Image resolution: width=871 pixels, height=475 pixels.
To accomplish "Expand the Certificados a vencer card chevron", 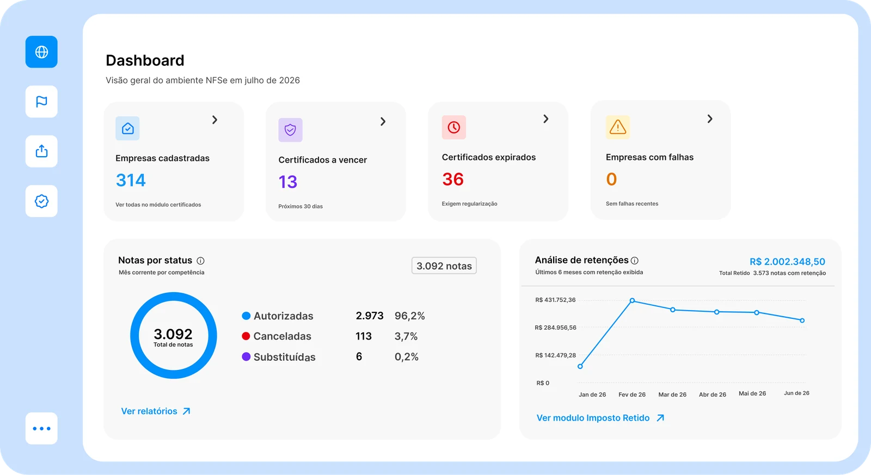I will (383, 121).
